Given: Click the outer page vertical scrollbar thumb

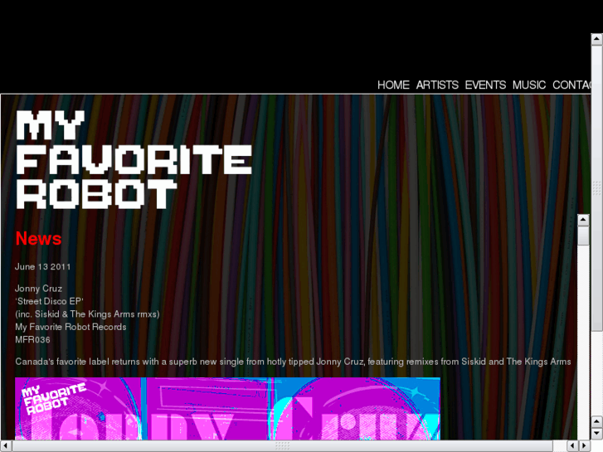Looking at the screenshot, I should pos(597,187).
